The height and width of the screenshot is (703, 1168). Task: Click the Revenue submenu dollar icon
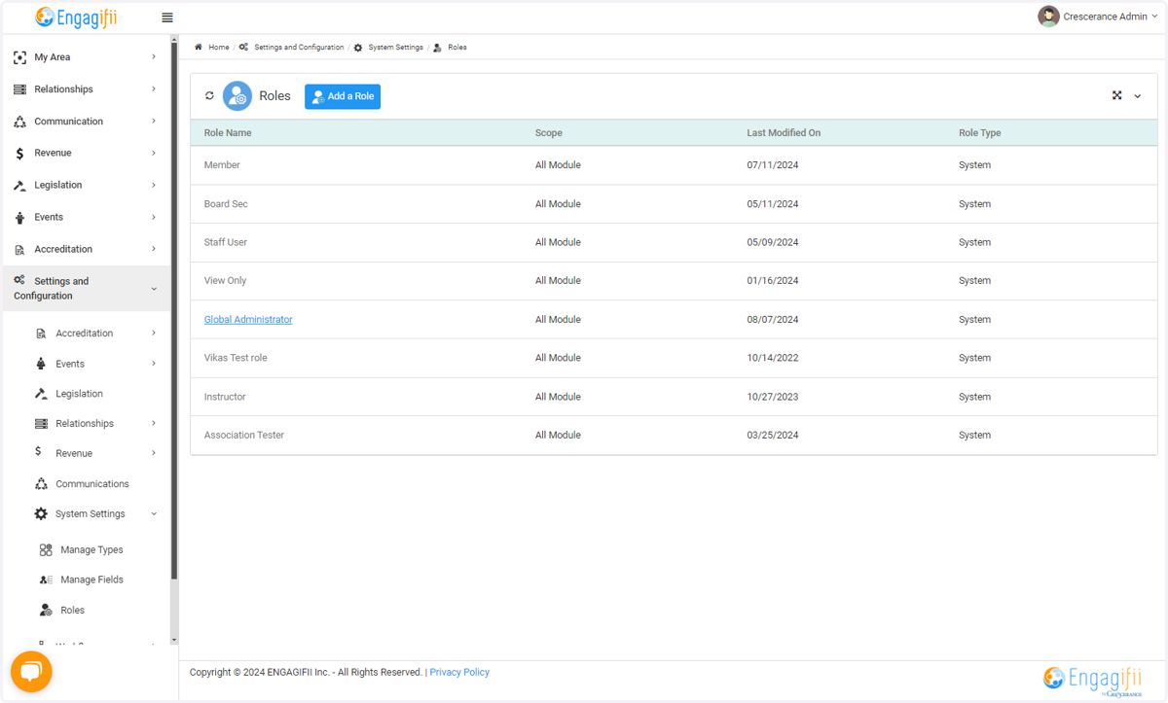pyautogui.click(x=38, y=452)
